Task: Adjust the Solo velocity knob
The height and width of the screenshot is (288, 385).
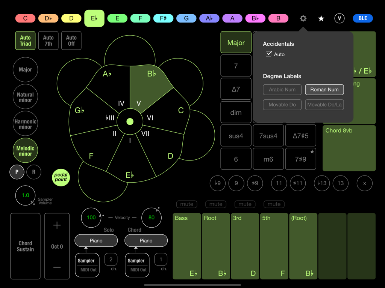Action: [x=91, y=217]
